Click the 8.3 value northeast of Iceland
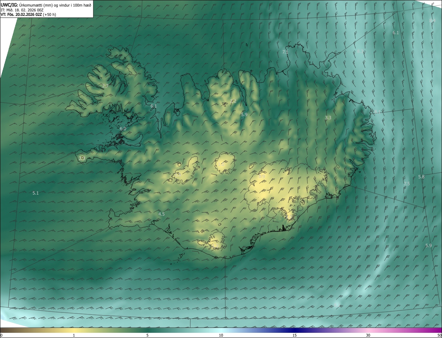Viewport: 442px width, 338px height. 360,51
